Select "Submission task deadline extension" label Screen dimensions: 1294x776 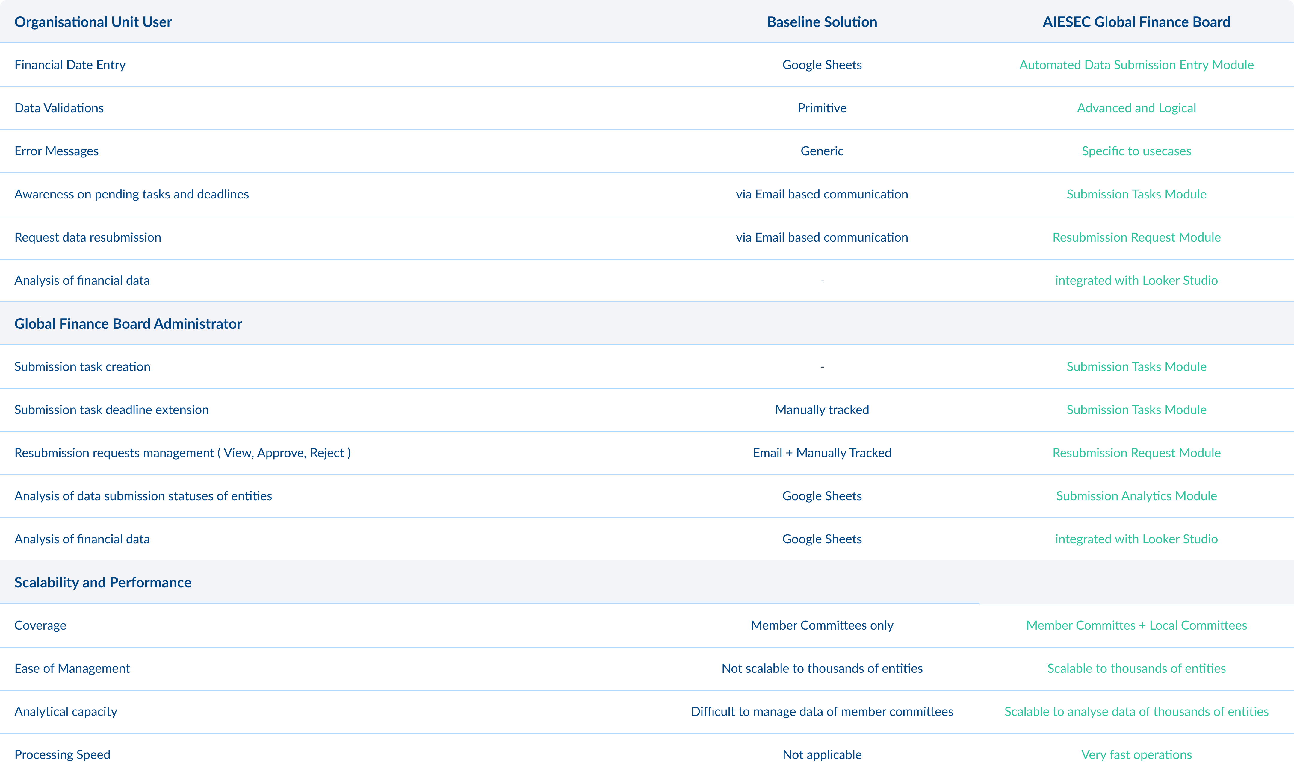click(x=111, y=410)
